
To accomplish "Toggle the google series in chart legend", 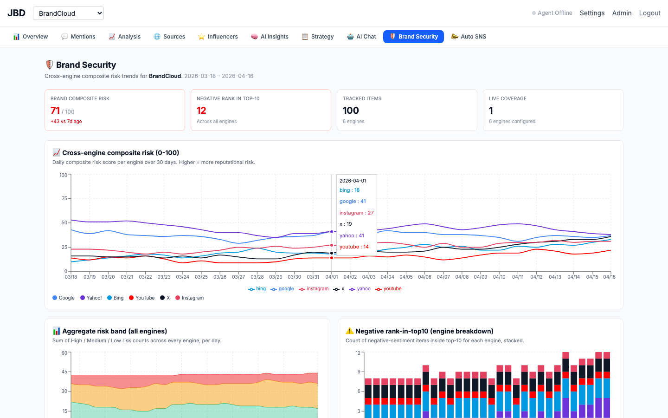I will pyautogui.click(x=283, y=289).
